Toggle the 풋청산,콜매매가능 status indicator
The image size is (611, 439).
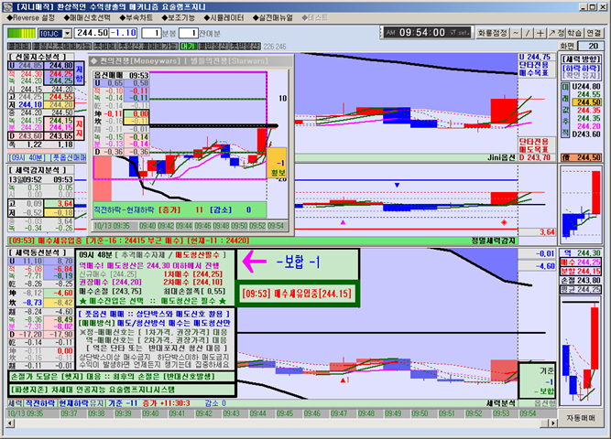[x=148, y=47]
